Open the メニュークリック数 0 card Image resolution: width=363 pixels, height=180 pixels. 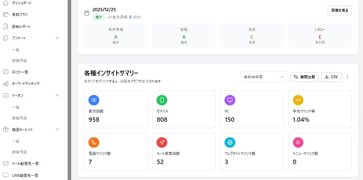pos(320,151)
